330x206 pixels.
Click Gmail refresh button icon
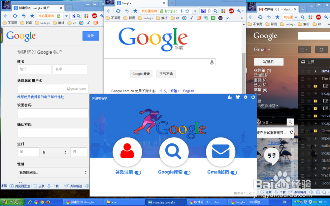point(321,50)
